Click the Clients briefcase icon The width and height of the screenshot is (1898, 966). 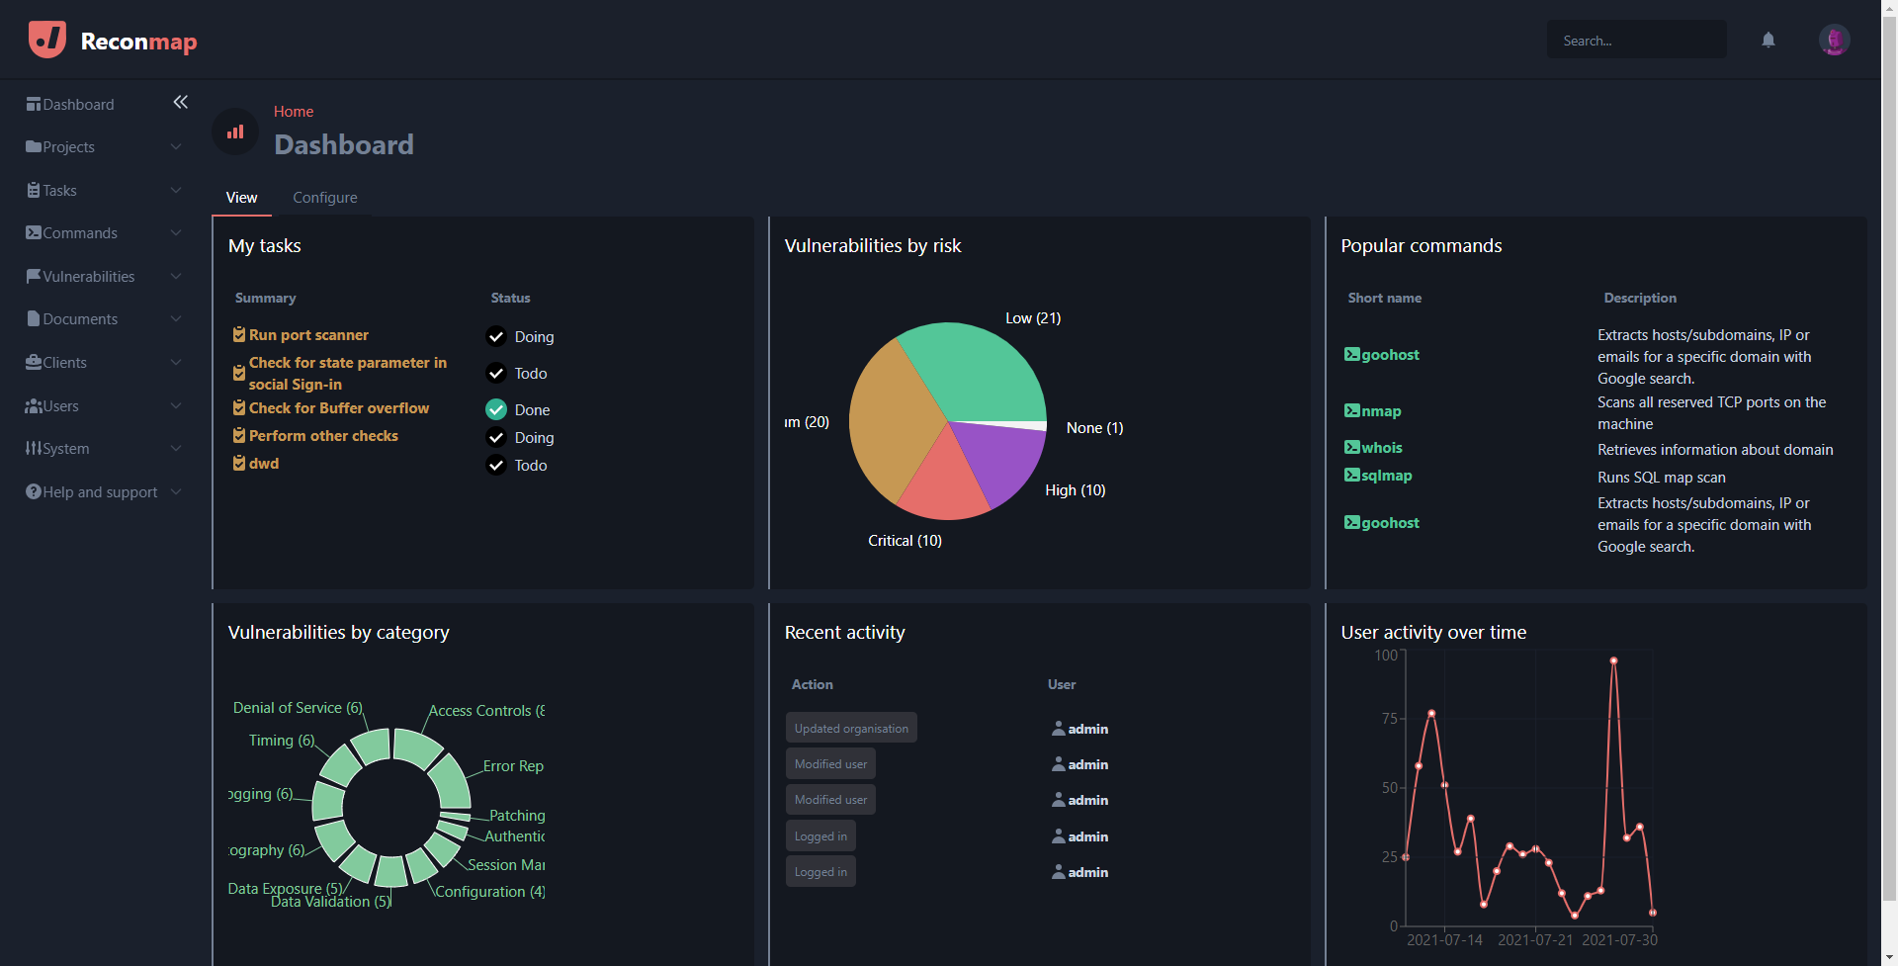click(34, 363)
